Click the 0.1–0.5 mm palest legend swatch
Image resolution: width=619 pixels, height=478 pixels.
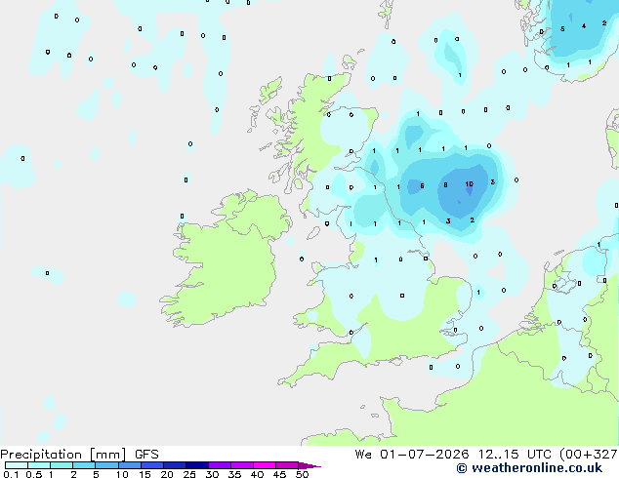tap(17, 465)
